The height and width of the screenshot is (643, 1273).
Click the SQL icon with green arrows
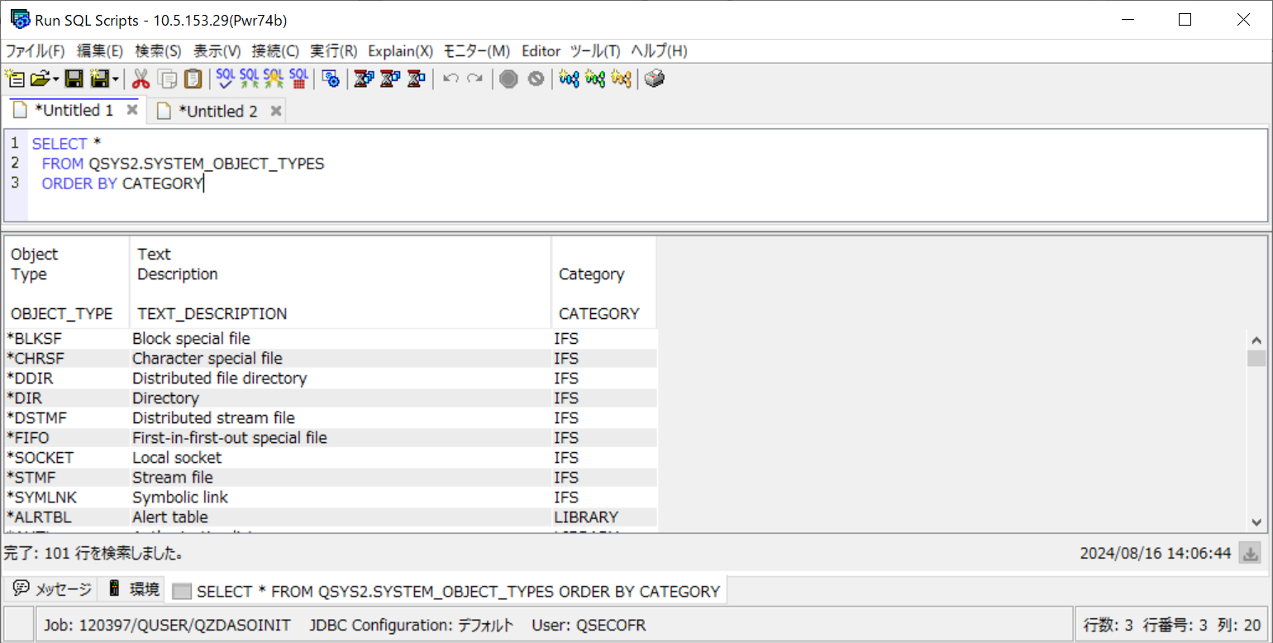pos(249,79)
